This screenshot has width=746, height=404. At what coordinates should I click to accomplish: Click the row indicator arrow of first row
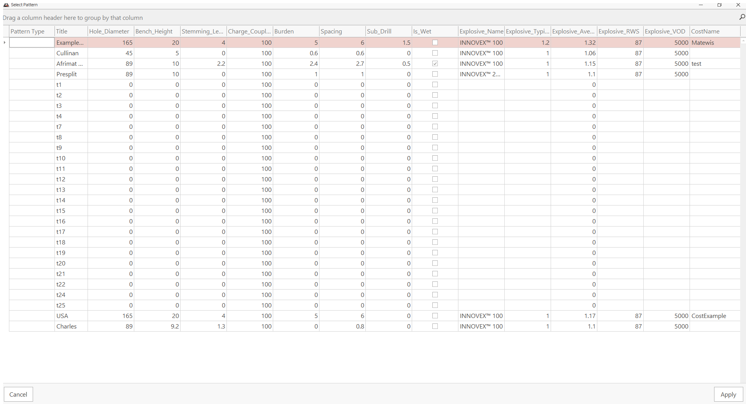click(x=5, y=42)
